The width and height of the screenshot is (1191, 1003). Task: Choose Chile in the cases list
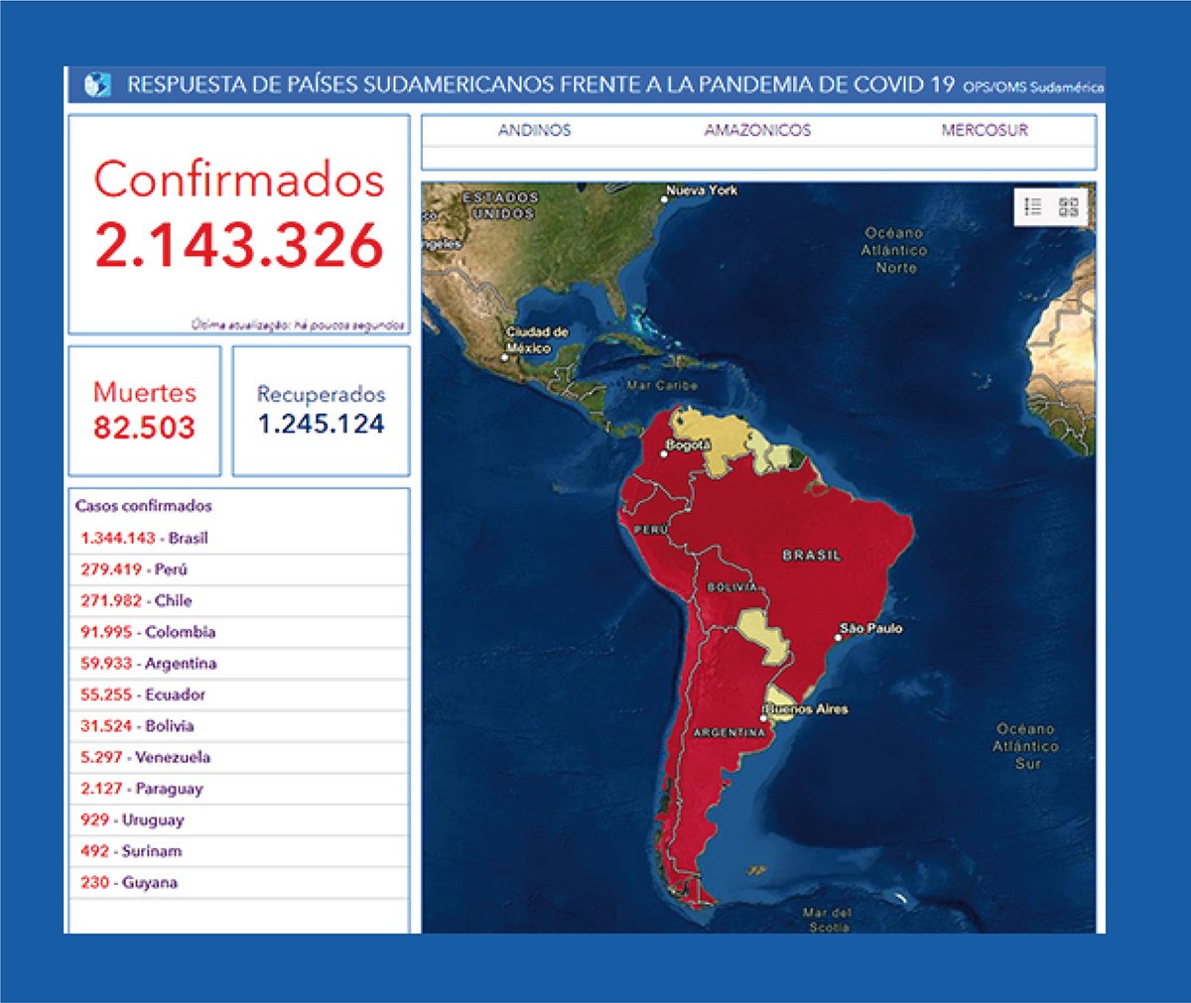click(x=137, y=600)
